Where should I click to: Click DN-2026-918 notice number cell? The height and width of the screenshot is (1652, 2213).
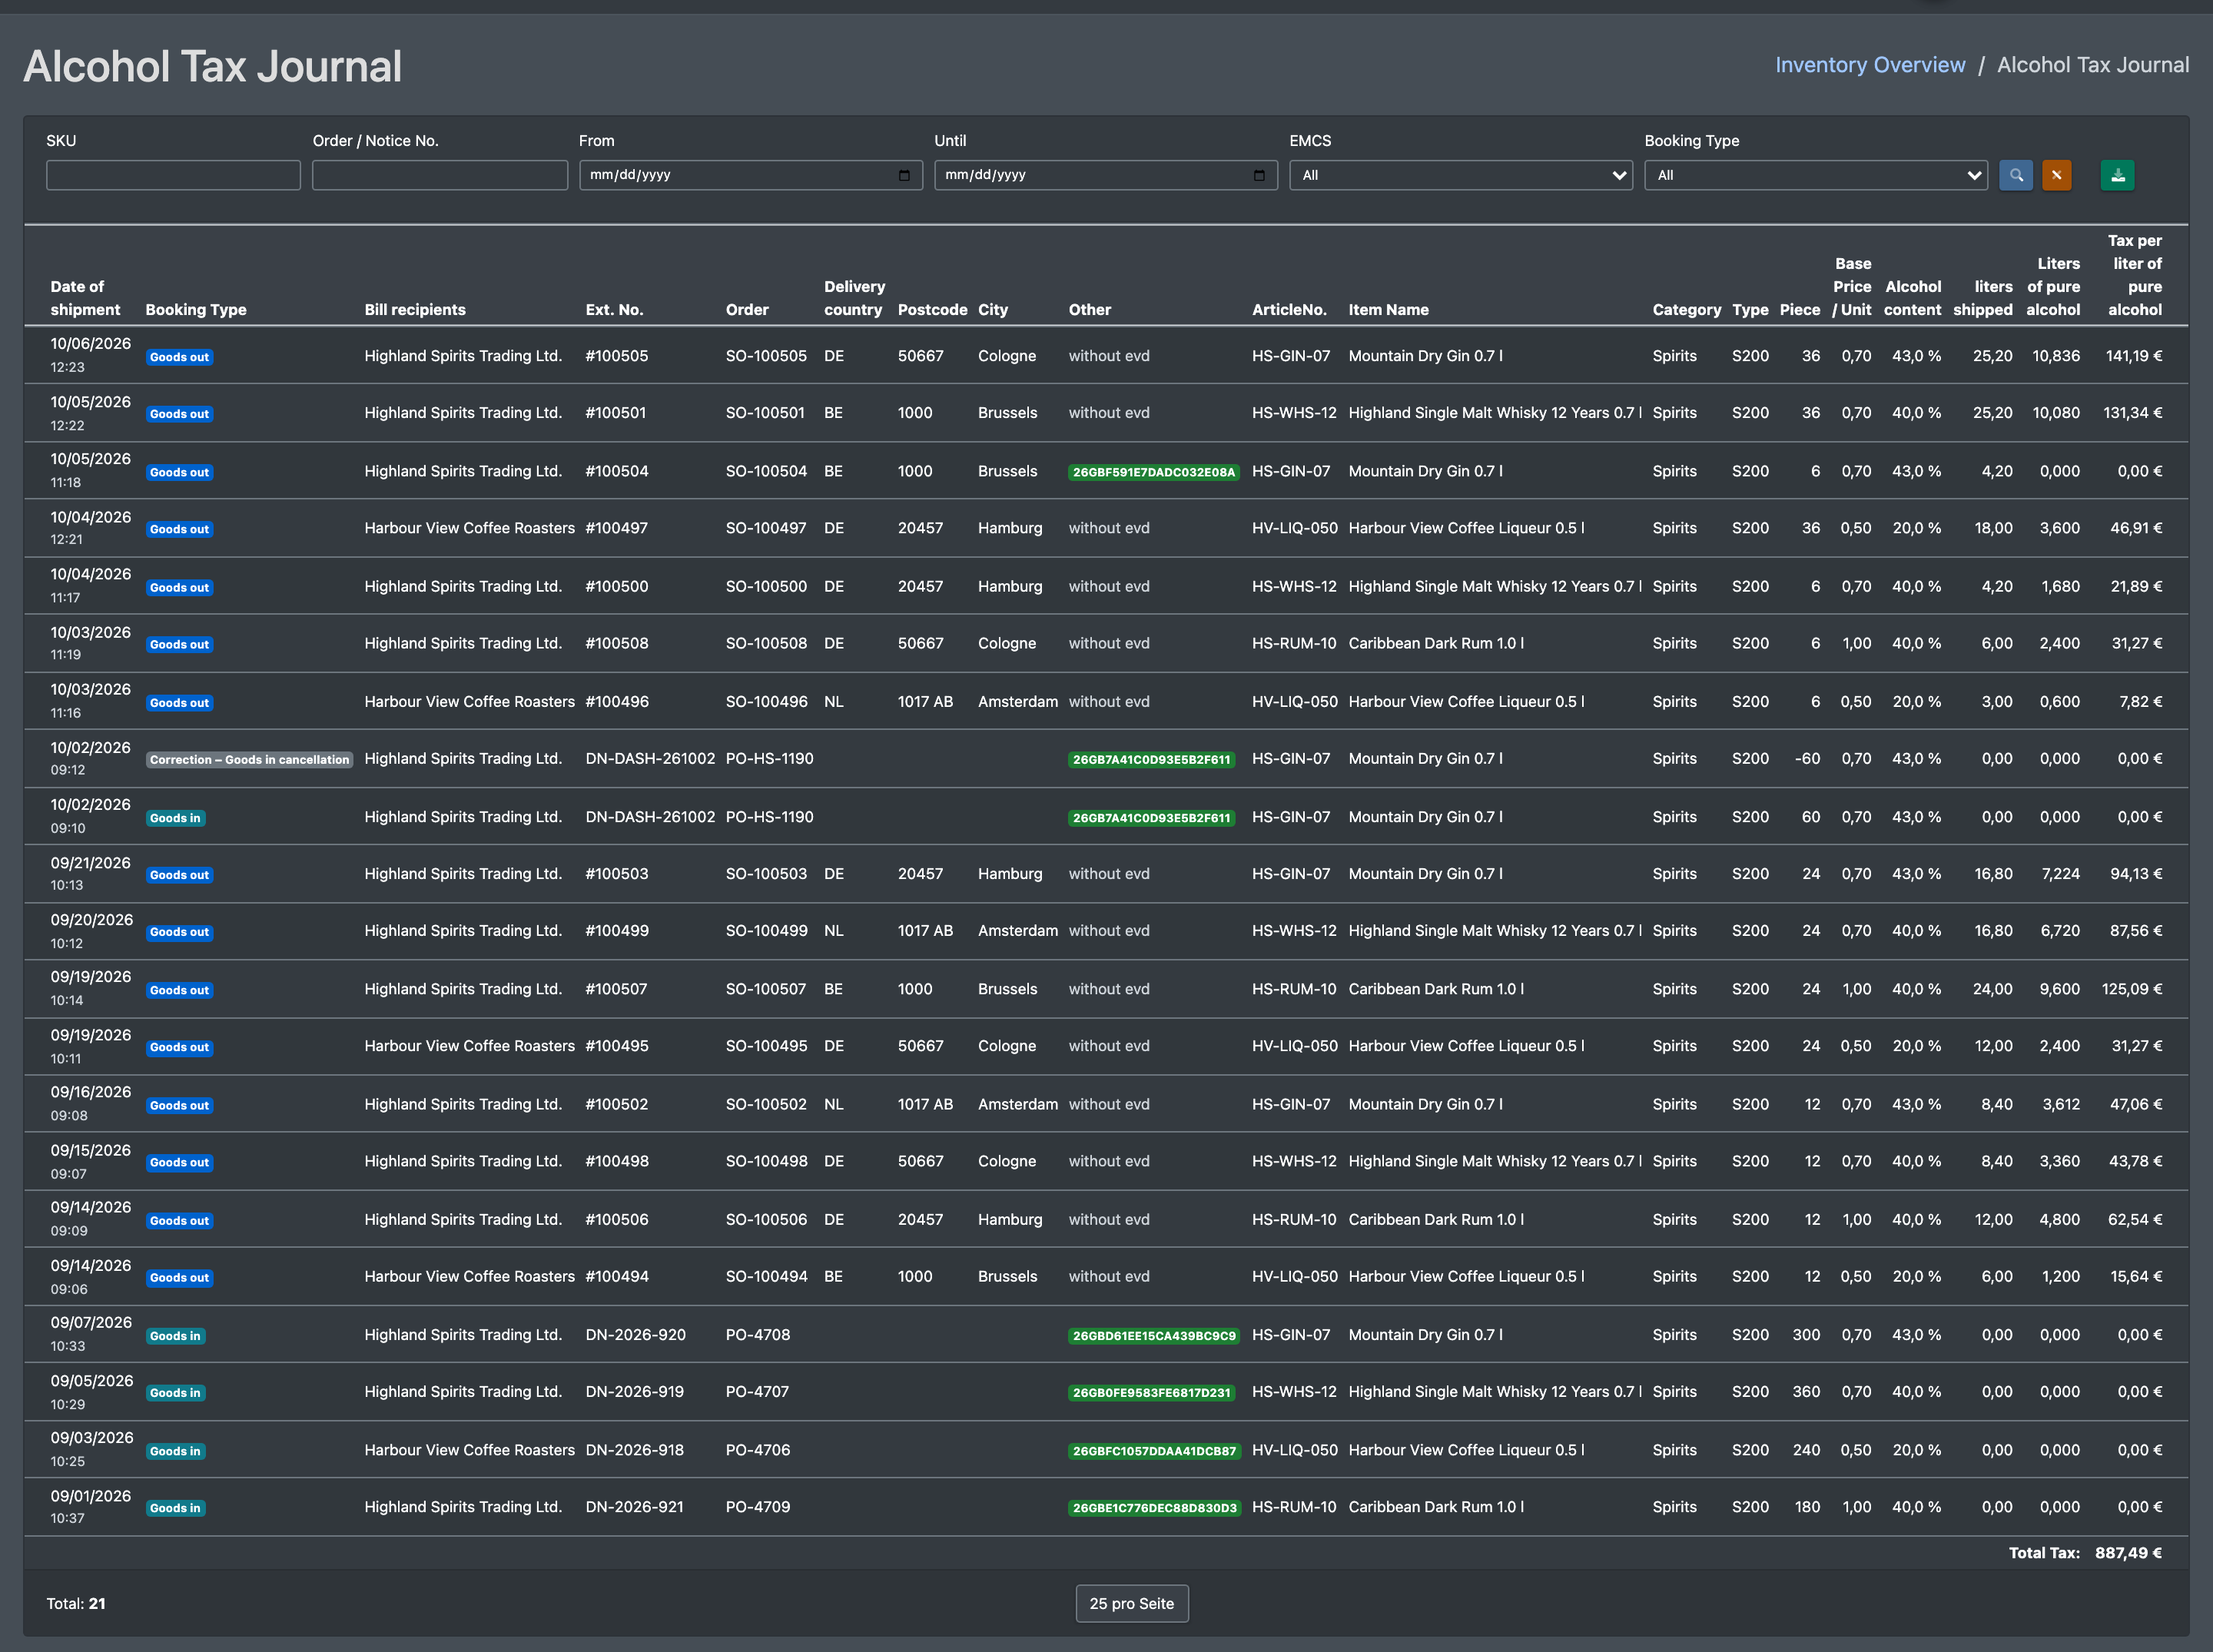(x=635, y=1450)
